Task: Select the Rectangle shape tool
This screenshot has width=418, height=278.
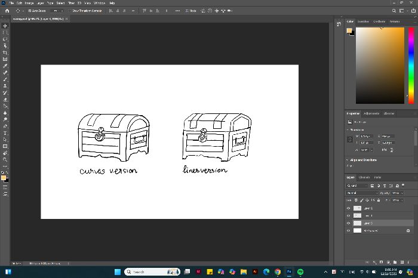Action: (x=5, y=146)
